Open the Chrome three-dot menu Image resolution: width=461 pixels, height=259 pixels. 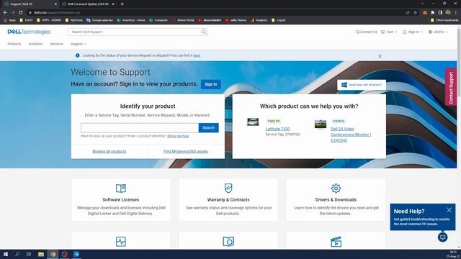click(456, 13)
